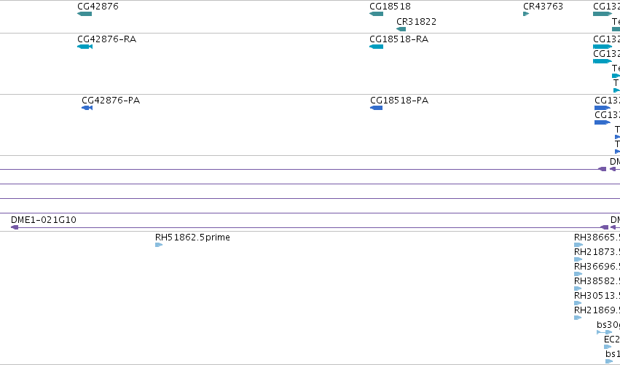Open the DME1-021G10 clone label

point(44,220)
